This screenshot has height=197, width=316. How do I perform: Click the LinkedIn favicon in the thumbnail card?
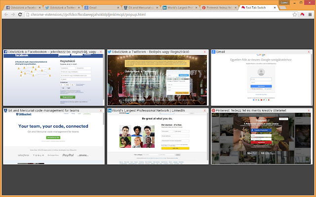(x=110, y=110)
